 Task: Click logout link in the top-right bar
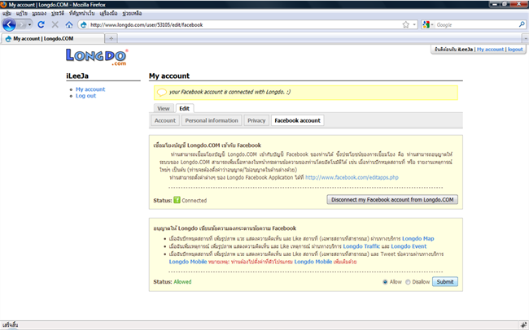tap(515, 50)
